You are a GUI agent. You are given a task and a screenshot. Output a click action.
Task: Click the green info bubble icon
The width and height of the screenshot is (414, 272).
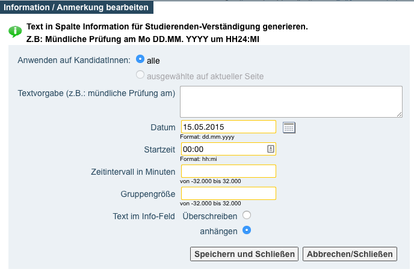click(x=15, y=32)
